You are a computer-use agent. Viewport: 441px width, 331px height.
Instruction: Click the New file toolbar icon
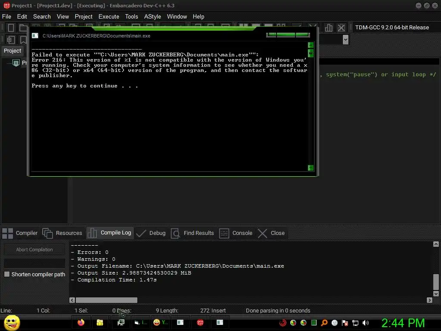[x=11, y=28]
